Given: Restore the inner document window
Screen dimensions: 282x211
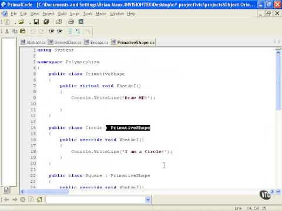Looking at the screenshot, I should 268,13.
